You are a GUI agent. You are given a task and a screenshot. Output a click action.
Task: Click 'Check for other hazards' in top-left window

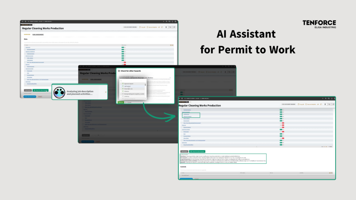tap(40, 90)
